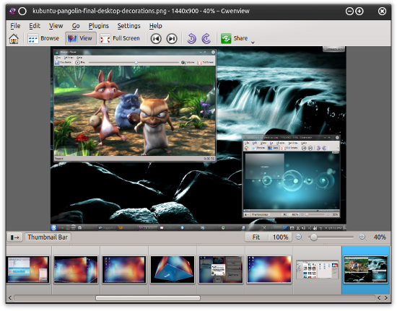This screenshot has height=311, width=397.
Task: Click the zoom in magnifier icon
Action: (x=362, y=237)
